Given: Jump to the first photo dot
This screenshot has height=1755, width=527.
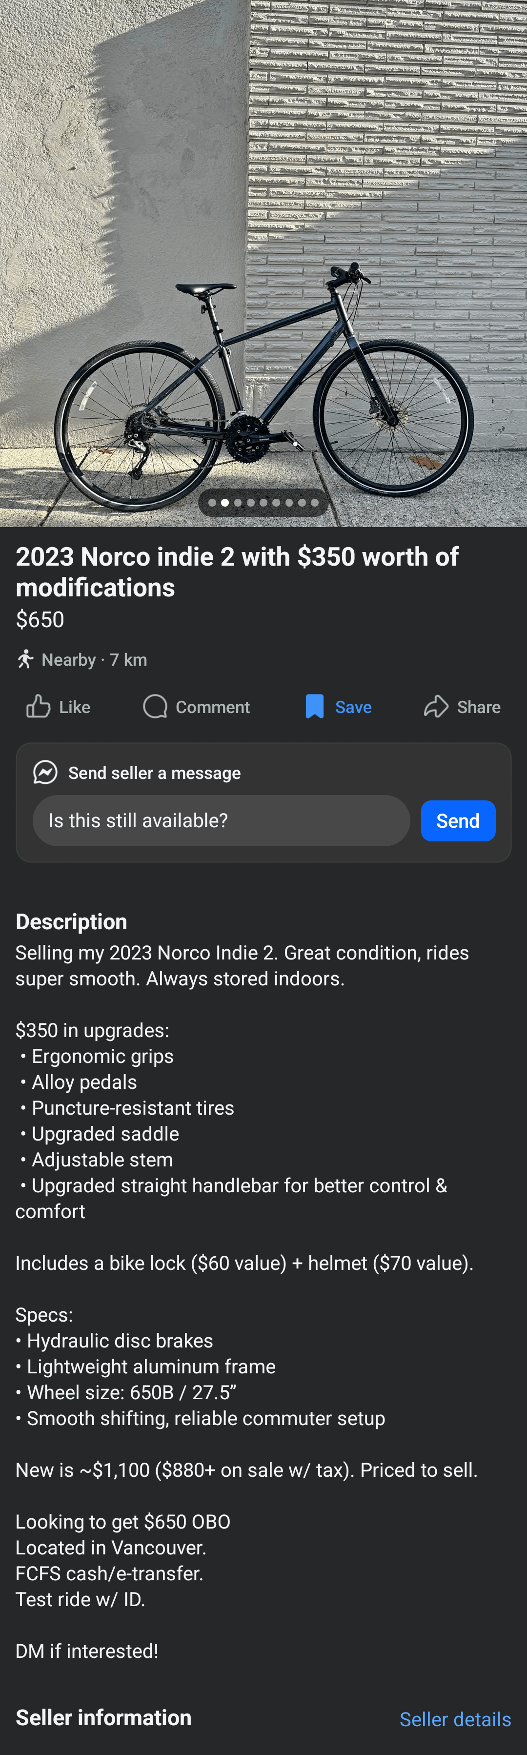Looking at the screenshot, I should click(x=212, y=503).
